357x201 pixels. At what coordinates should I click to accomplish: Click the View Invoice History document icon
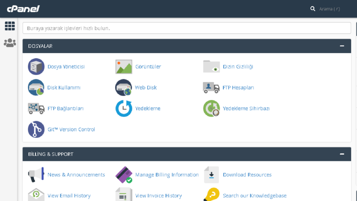click(x=124, y=194)
